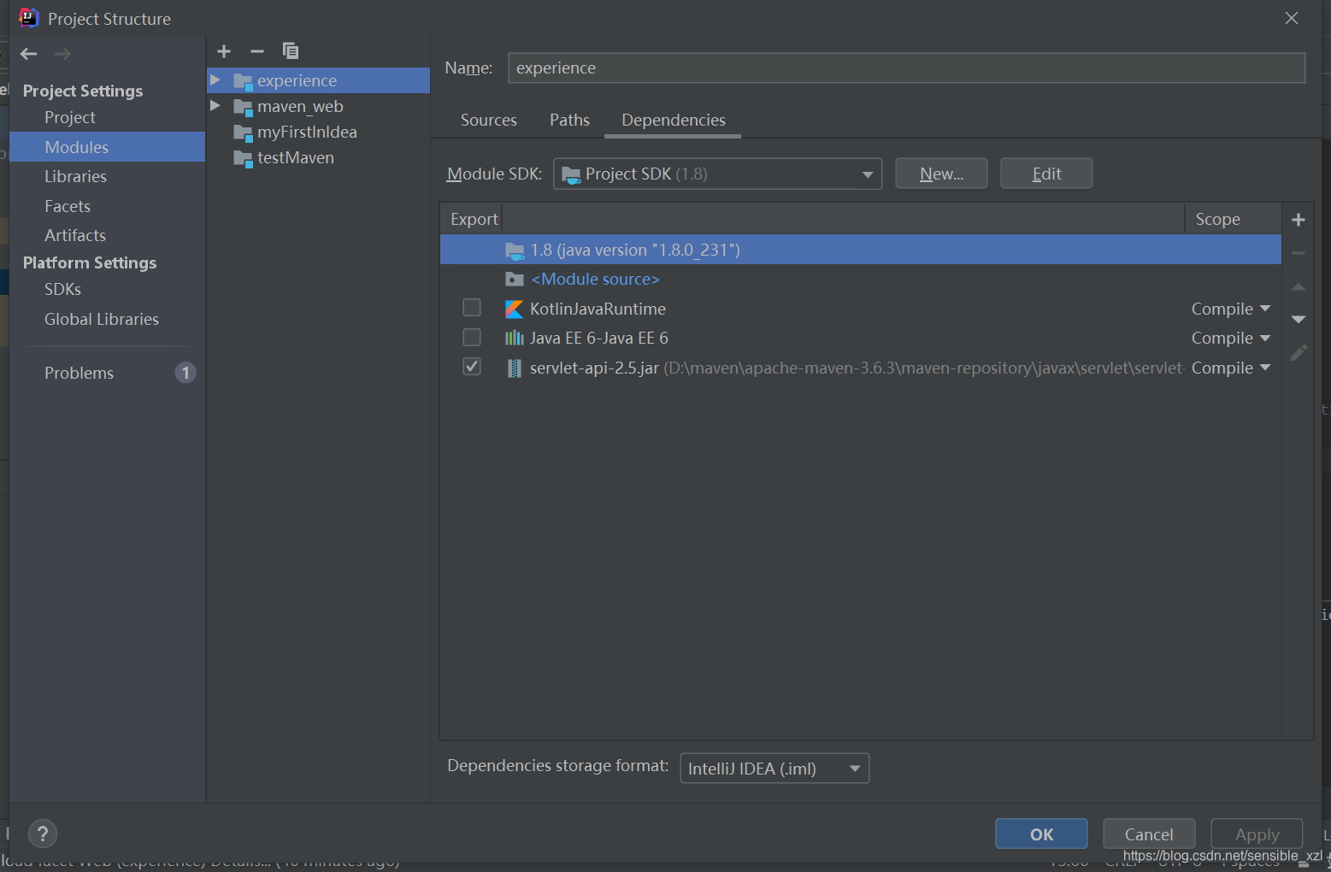
Task: Add a new module with plus icon
Action: pos(224,51)
